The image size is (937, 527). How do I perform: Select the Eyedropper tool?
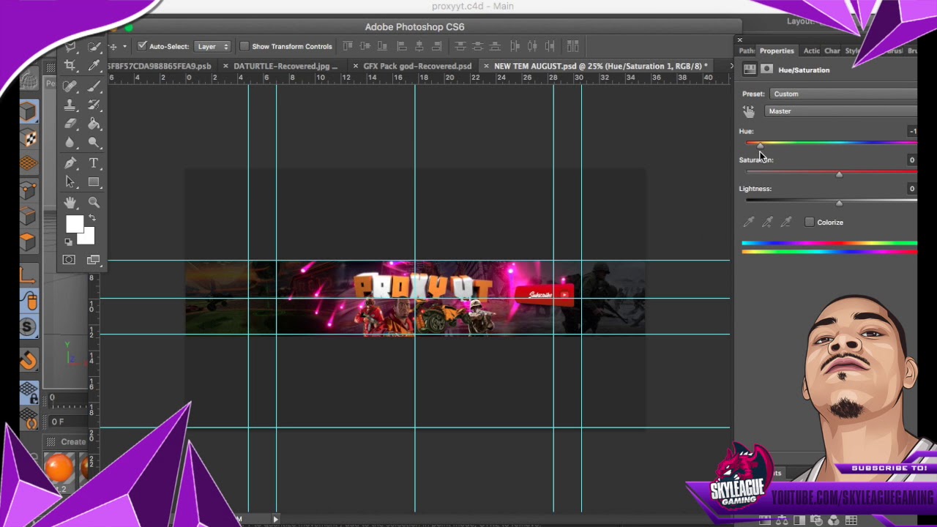click(x=94, y=65)
